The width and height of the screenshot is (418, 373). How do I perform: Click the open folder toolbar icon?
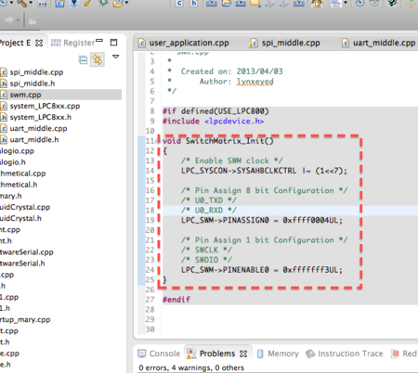click(x=227, y=3)
